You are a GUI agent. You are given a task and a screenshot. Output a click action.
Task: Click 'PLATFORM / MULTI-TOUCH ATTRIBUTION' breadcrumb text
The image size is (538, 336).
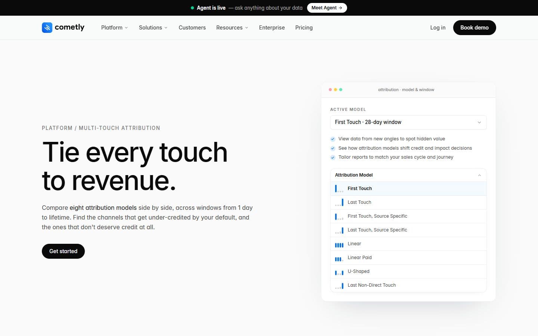(x=101, y=128)
